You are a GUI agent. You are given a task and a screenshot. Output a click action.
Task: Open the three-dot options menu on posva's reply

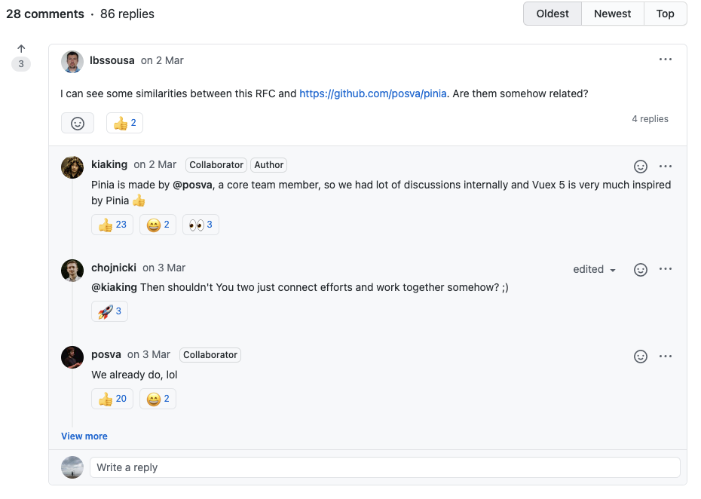[x=665, y=356]
